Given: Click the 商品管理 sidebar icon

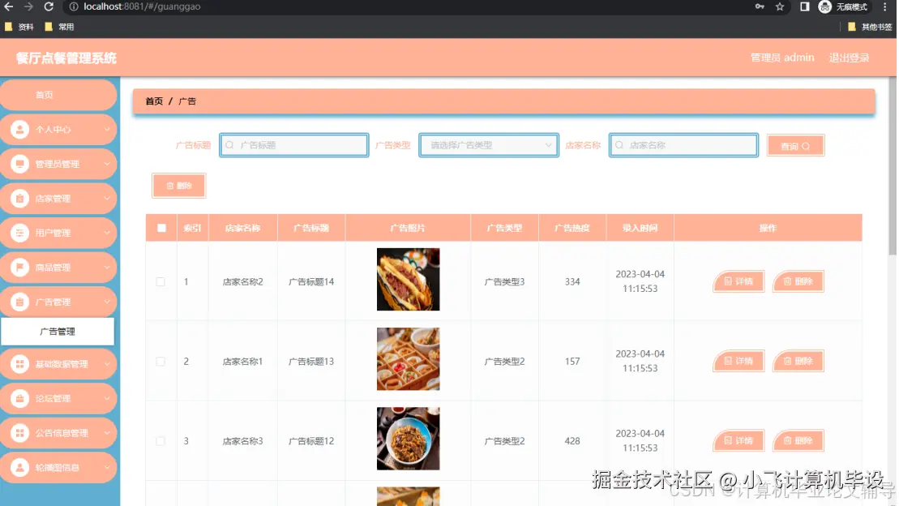Looking at the screenshot, I should coord(19,268).
